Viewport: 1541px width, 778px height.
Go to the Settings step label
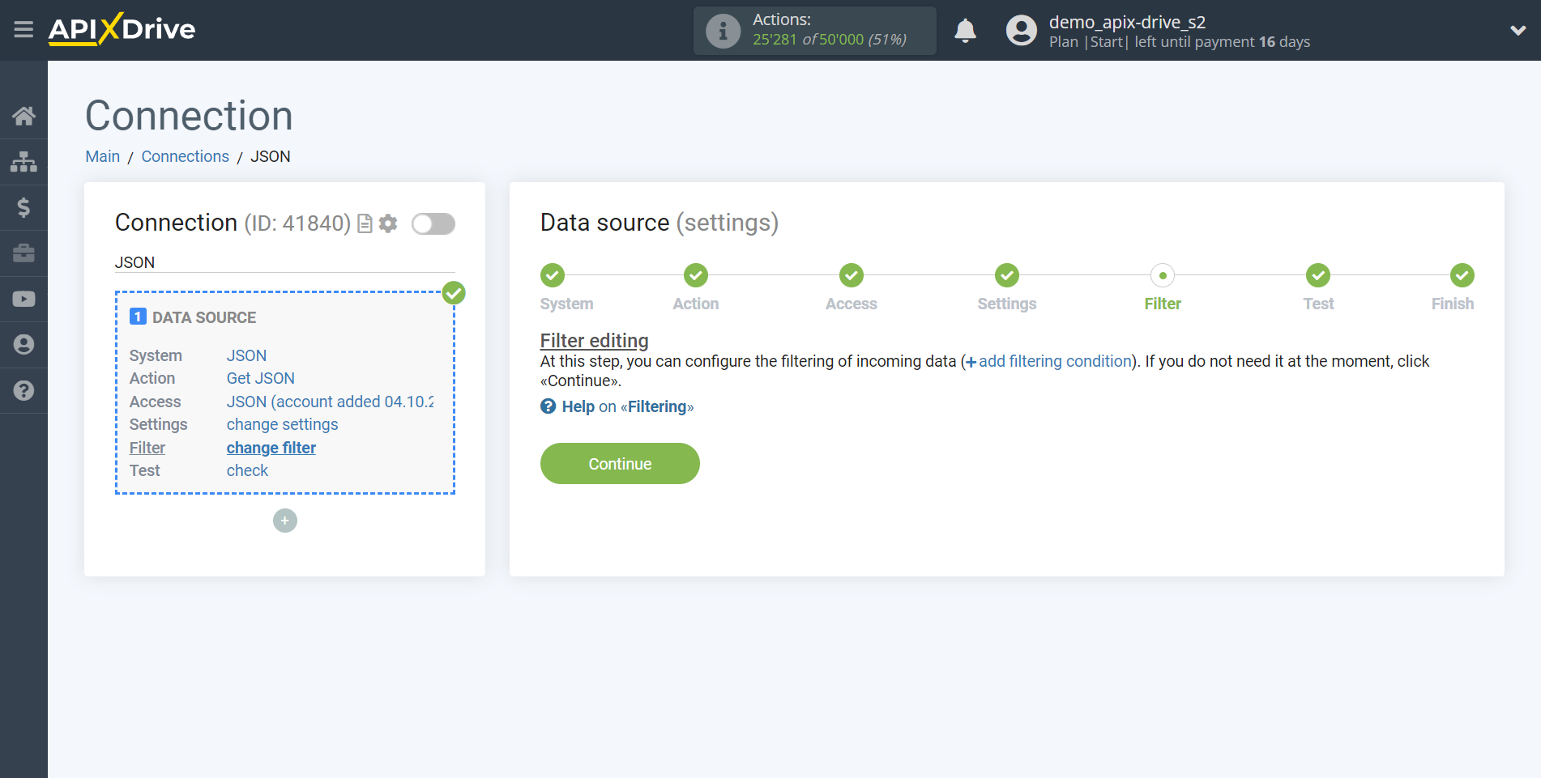click(x=1007, y=304)
